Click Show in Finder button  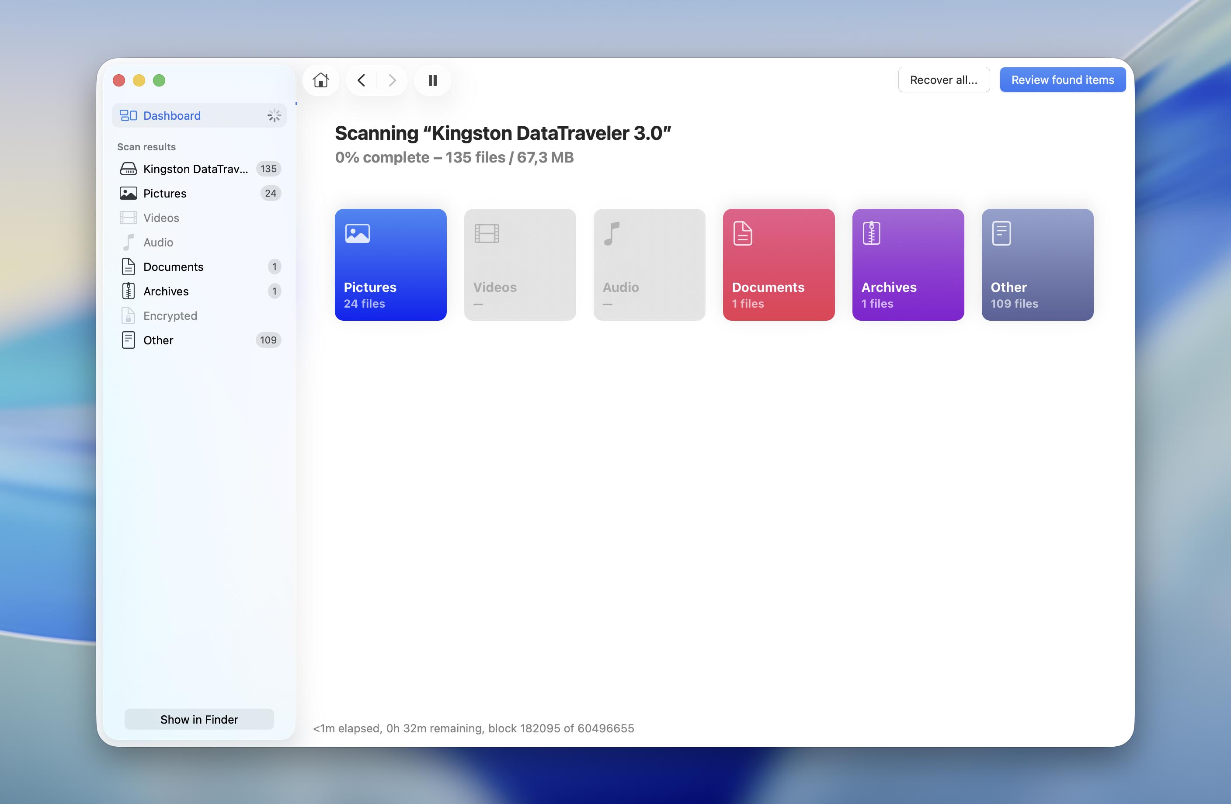point(199,719)
